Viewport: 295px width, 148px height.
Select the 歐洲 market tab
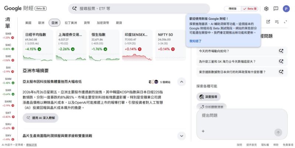pos(41,23)
